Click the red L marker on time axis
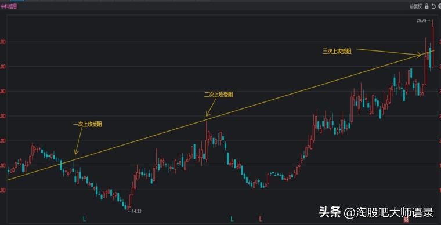 click(261, 219)
